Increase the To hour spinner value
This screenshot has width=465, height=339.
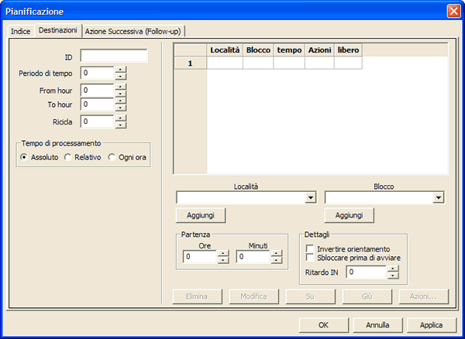(120, 101)
